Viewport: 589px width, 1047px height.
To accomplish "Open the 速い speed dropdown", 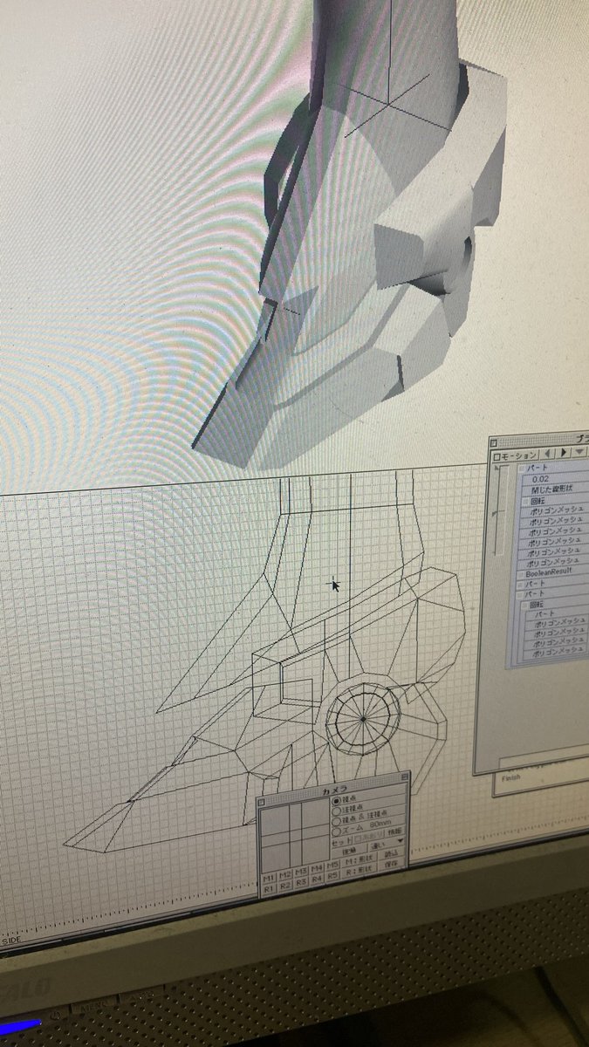I will (x=387, y=844).
